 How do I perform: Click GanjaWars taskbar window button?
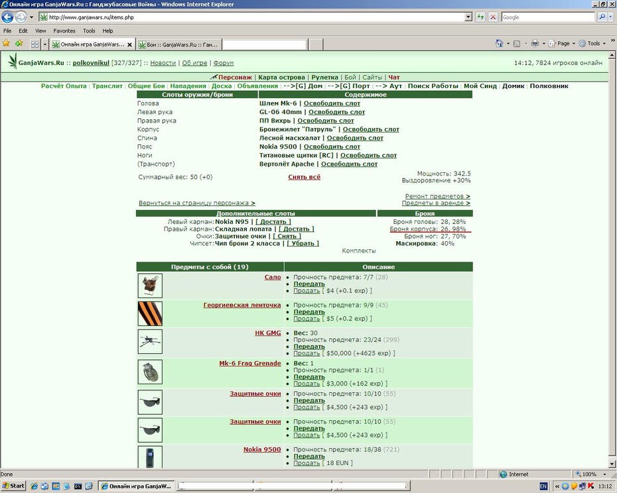[136, 486]
